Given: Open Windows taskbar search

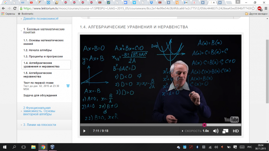Looking at the screenshot, I should tap(14, 147).
